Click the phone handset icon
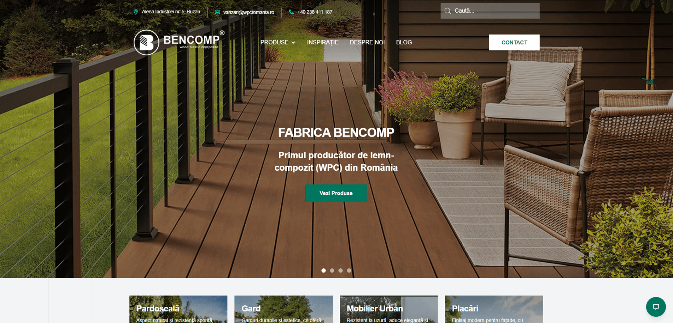The width and height of the screenshot is (673, 323). [x=291, y=12]
